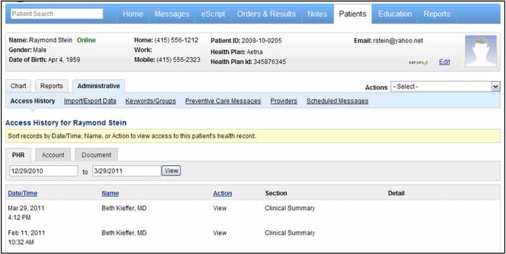The width and height of the screenshot is (506, 254).
Task: Sort records by Name column header
Action: [x=110, y=193]
